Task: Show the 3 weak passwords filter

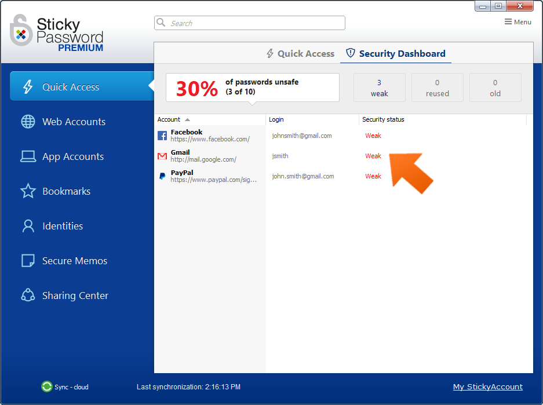Action: pyautogui.click(x=379, y=87)
